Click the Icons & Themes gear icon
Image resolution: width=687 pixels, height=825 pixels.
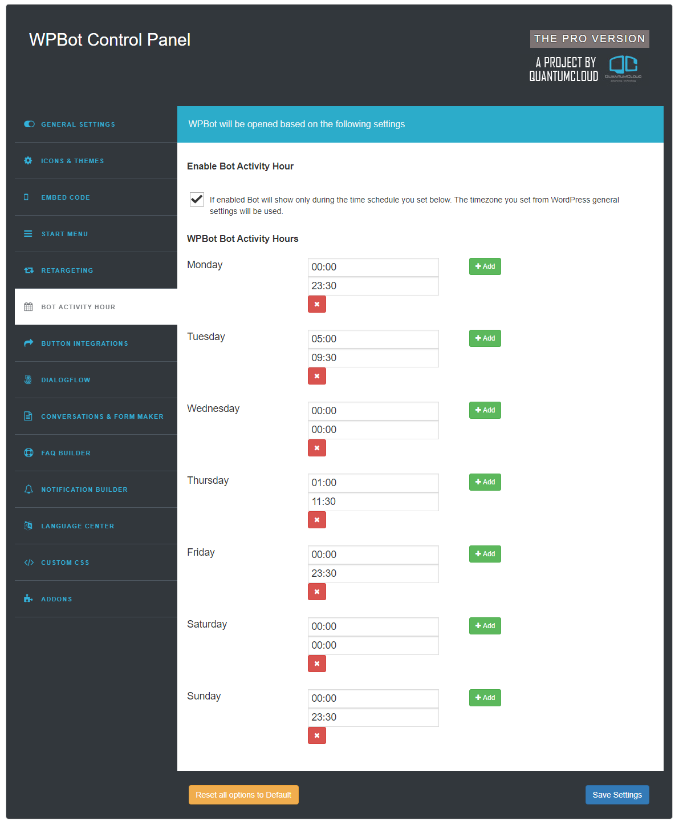click(28, 160)
